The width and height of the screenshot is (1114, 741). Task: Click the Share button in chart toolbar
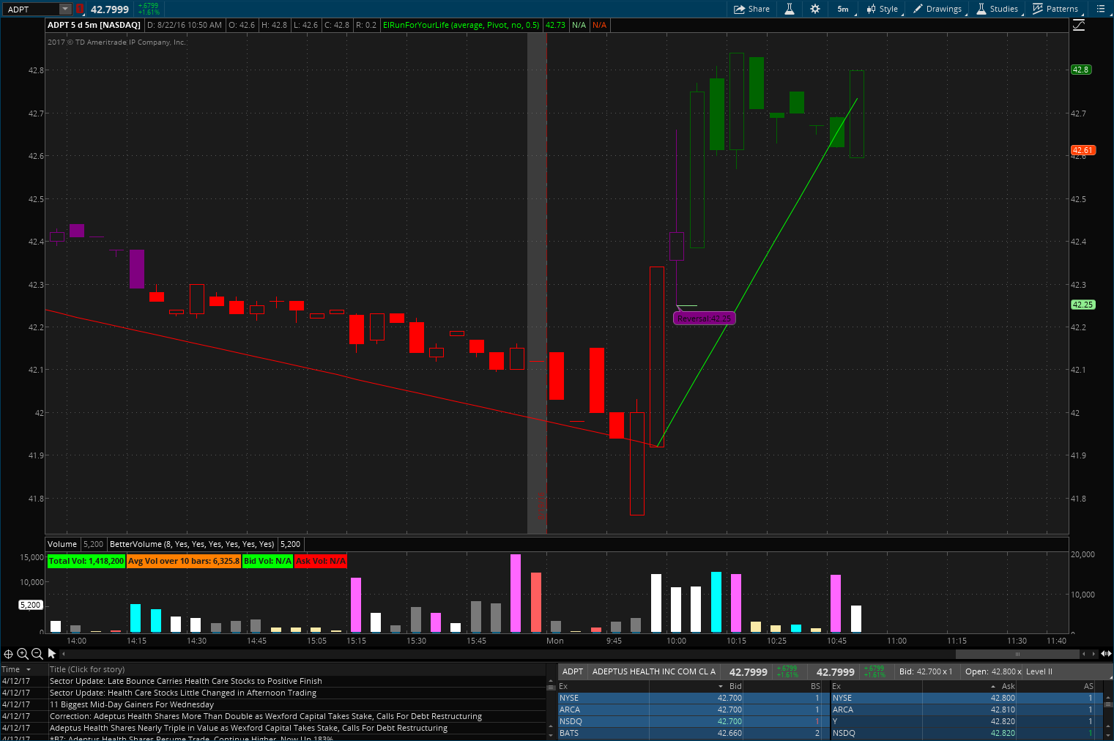click(752, 9)
